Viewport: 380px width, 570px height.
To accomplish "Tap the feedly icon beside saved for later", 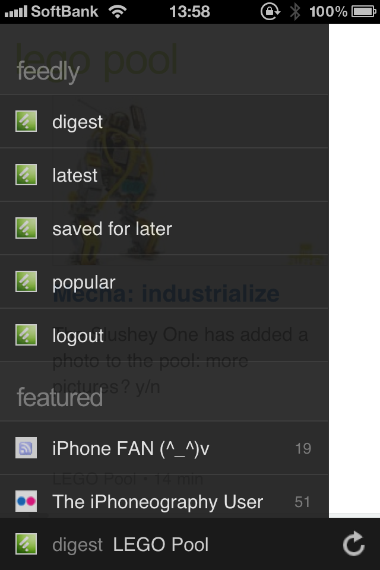I will [26, 228].
